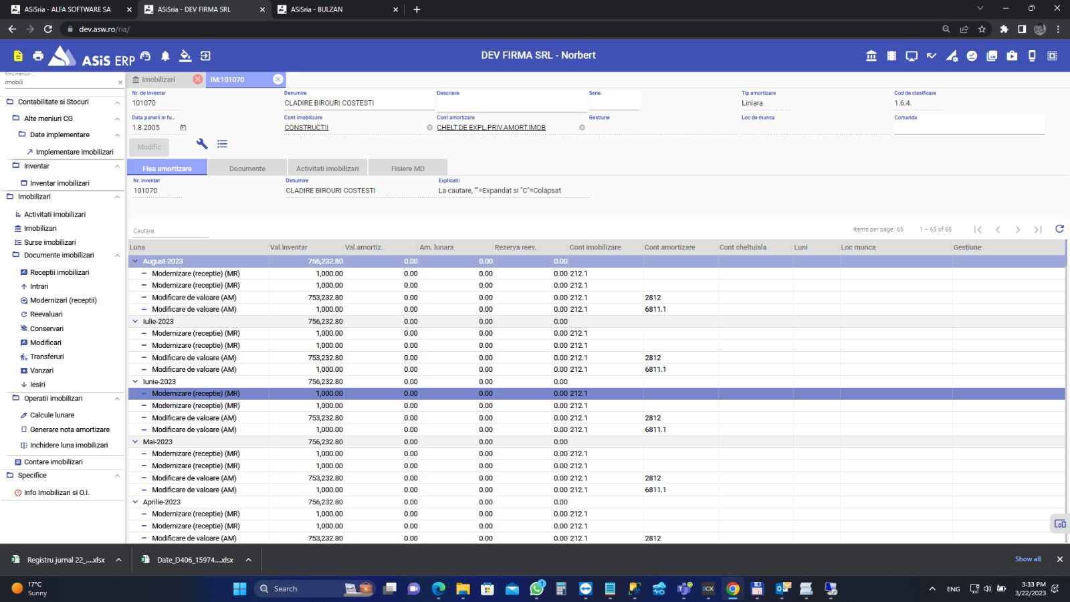Open the CONSTRUCTII account link
This screenshot has width=1070, height=602.
point(306,128)
